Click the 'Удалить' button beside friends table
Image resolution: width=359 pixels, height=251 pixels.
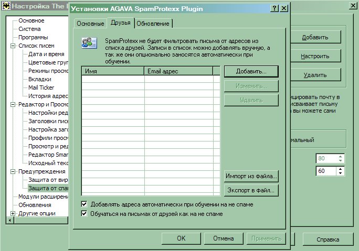[251, 100]
